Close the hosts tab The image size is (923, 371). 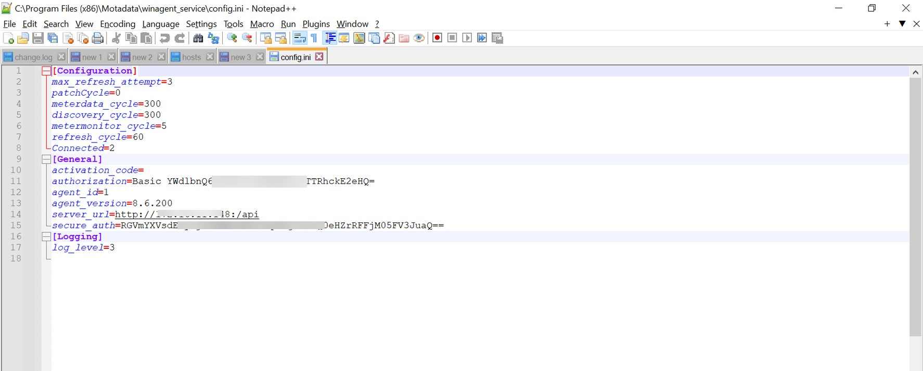[210, 57]
